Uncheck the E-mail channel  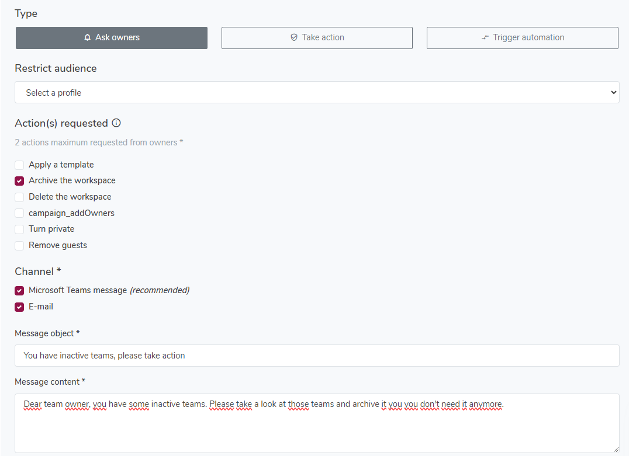point(19,307)
